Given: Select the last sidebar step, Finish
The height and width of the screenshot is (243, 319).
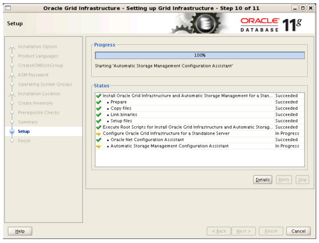Looking at the screenshot, I should click(24, 141).
